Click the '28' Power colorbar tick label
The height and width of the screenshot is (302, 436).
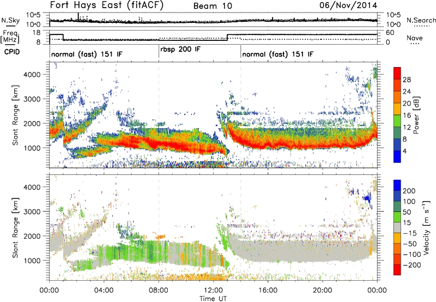[x=407, y=80]
